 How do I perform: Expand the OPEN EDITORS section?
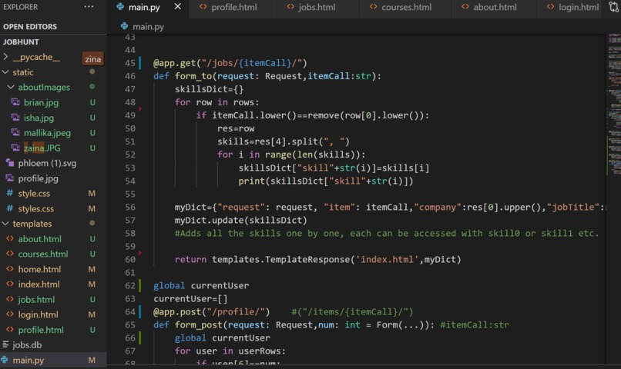click(30, 26)
